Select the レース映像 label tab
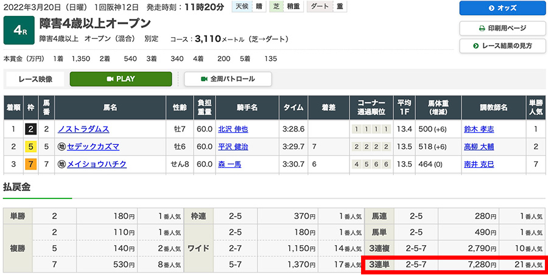Screen dimensions: 548x275 click(x=37, y=79)
